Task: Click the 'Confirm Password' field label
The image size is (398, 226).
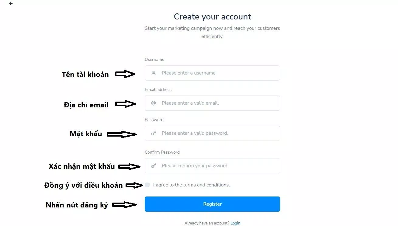Action: [162, 152]
